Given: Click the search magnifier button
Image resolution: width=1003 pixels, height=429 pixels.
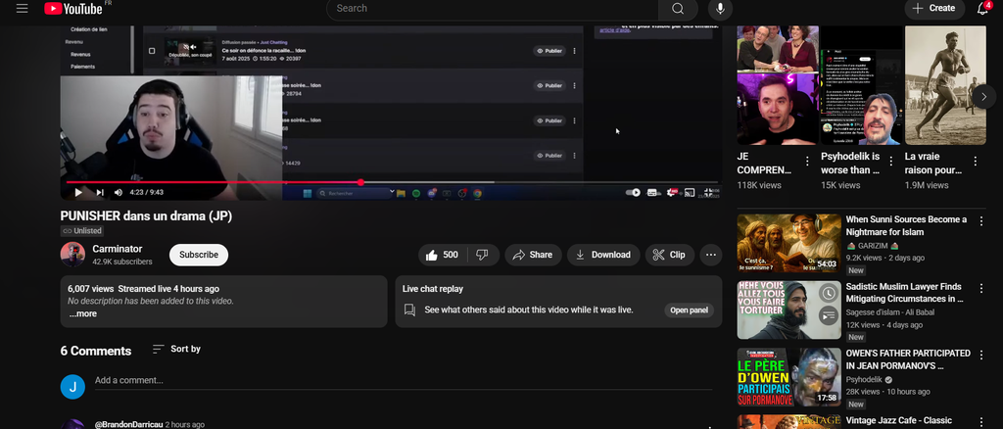Looking at the screenshot, I should click(678, 8).
